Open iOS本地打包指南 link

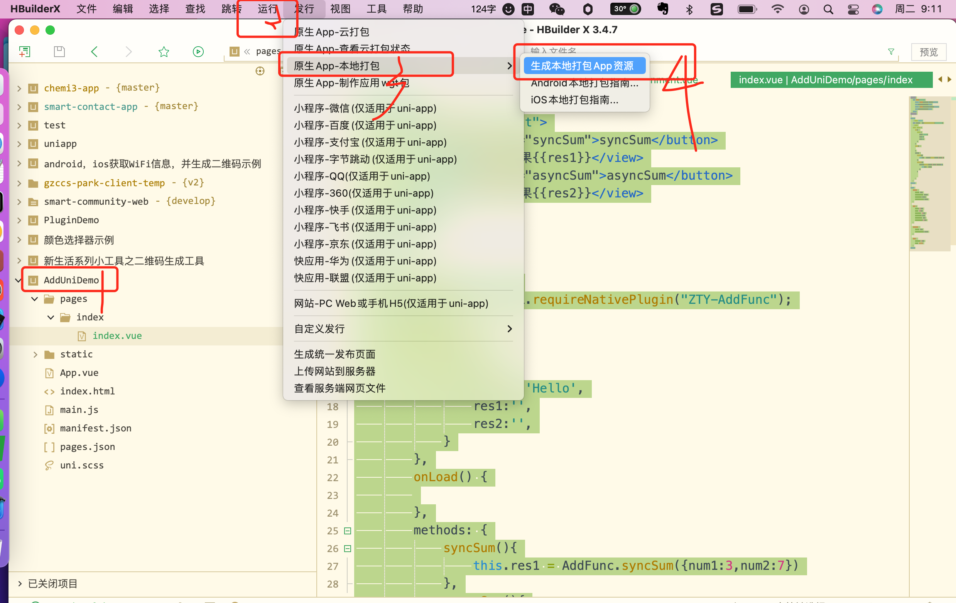tap(584, 99)
